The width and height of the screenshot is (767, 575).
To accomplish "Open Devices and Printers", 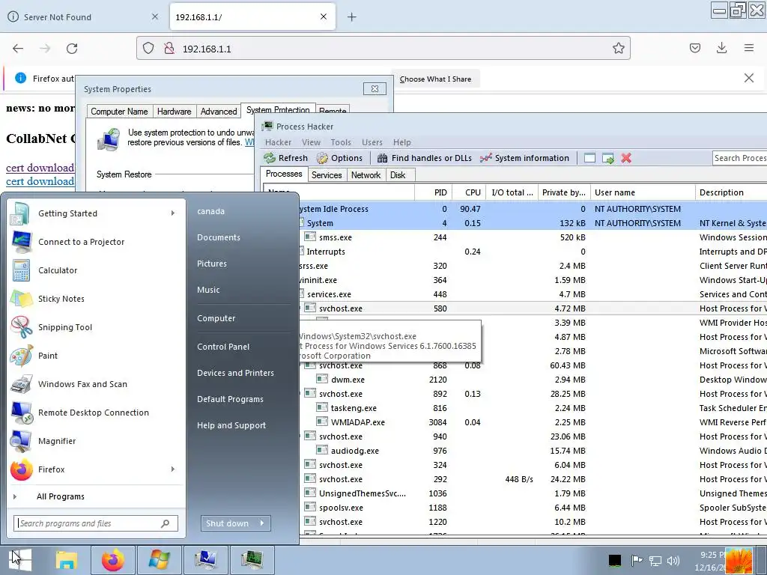I will [235, 373].
